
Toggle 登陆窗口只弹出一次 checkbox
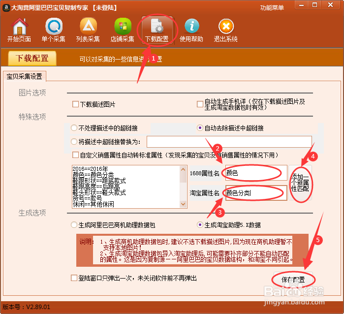74,278
